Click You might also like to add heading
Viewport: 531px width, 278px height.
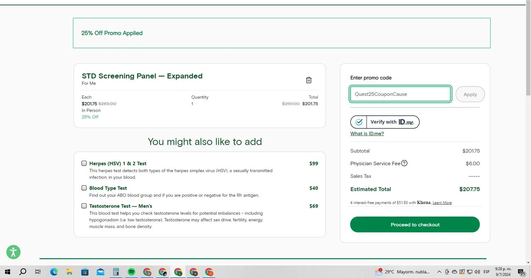pyautogui.click(x=205, y=142)
